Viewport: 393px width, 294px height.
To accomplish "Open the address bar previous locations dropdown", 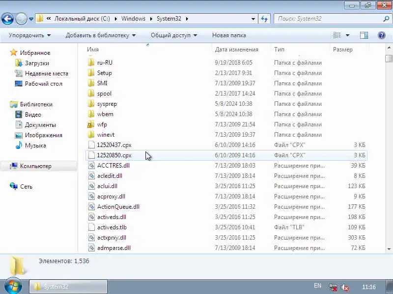I will 253,19.
